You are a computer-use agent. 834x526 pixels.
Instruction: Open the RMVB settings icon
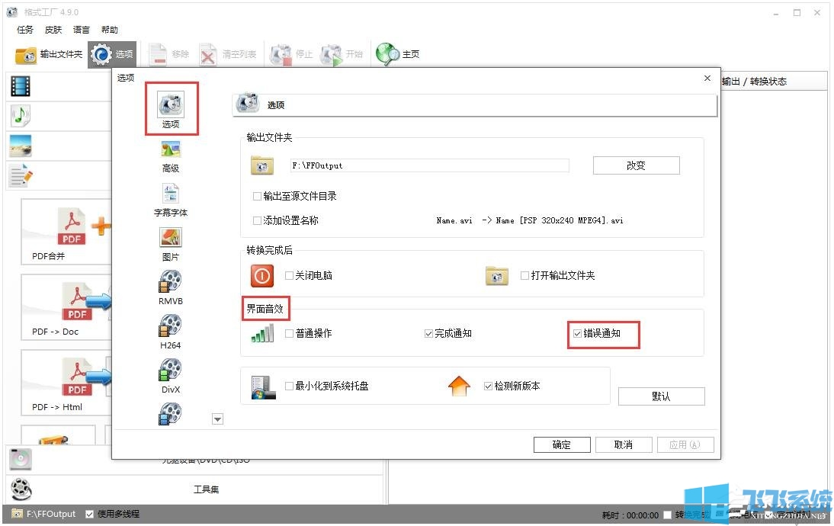[x=170, y=283]
